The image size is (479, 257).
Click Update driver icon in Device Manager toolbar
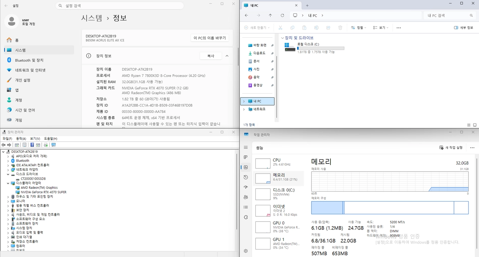coord(46,145)
